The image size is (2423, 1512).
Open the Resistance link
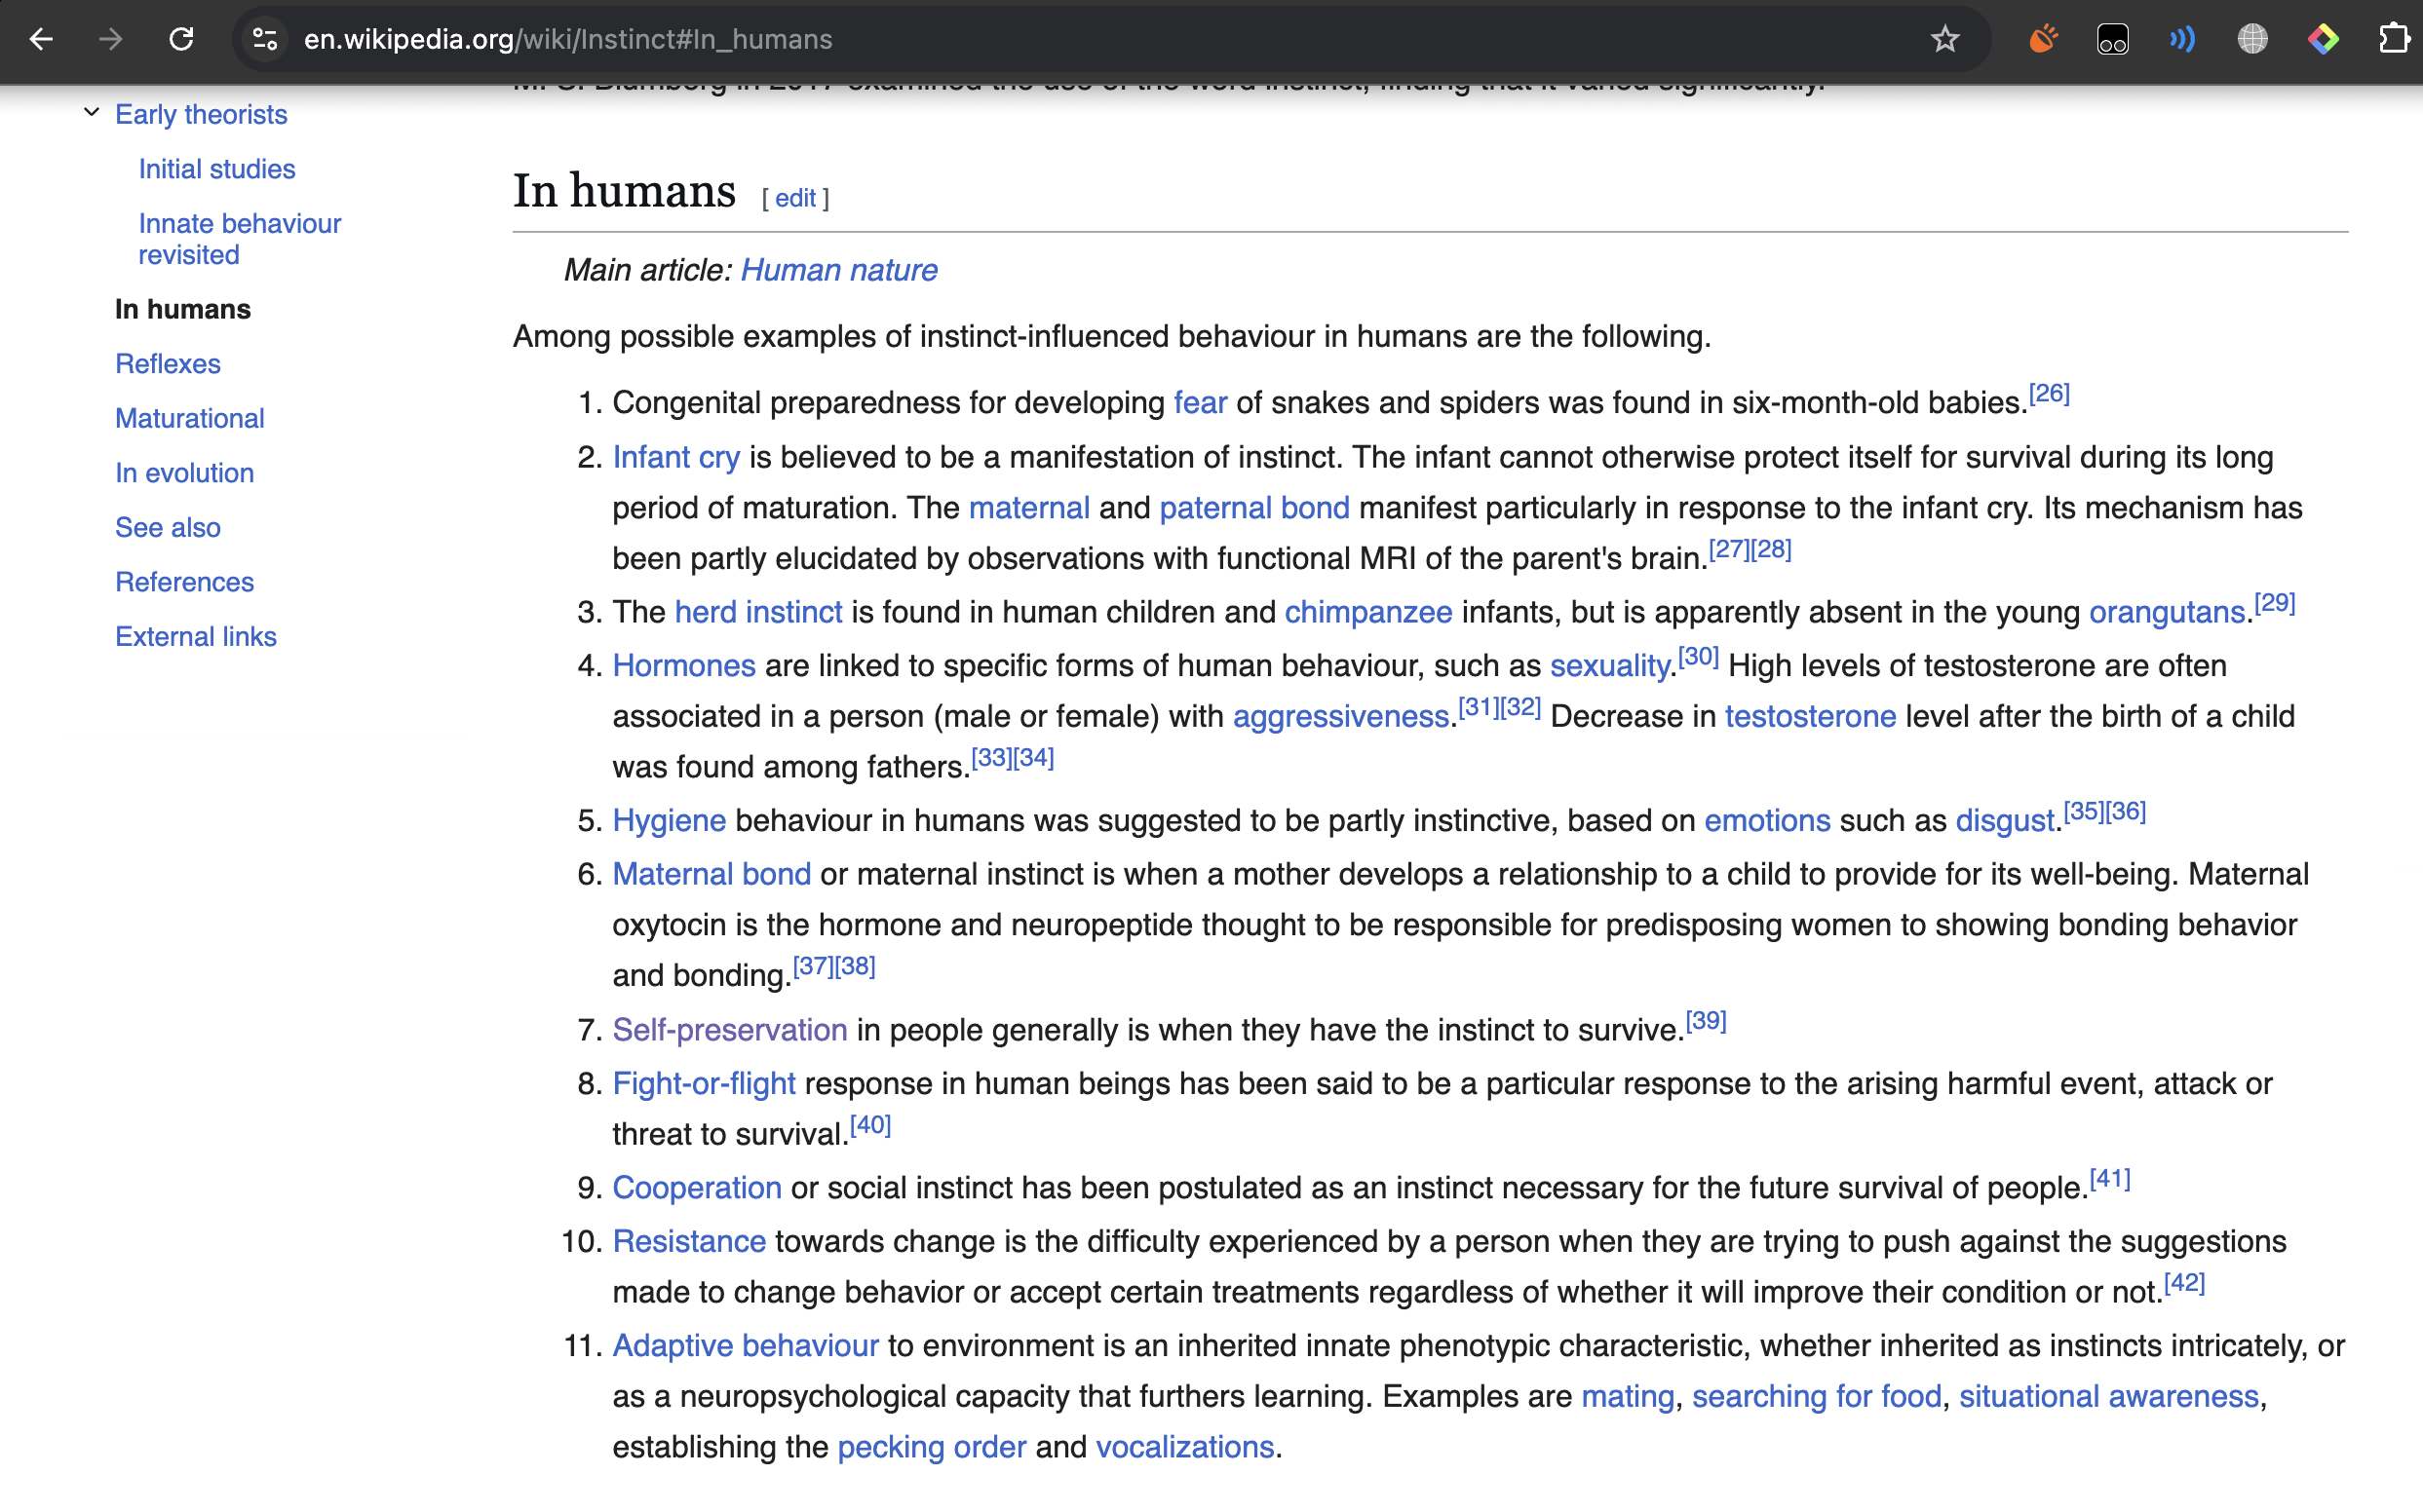[689, 1242]
